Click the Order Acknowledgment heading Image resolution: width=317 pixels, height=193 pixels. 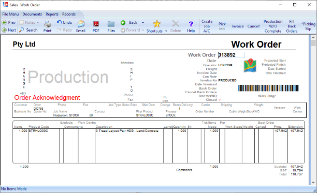click(47, 98)
